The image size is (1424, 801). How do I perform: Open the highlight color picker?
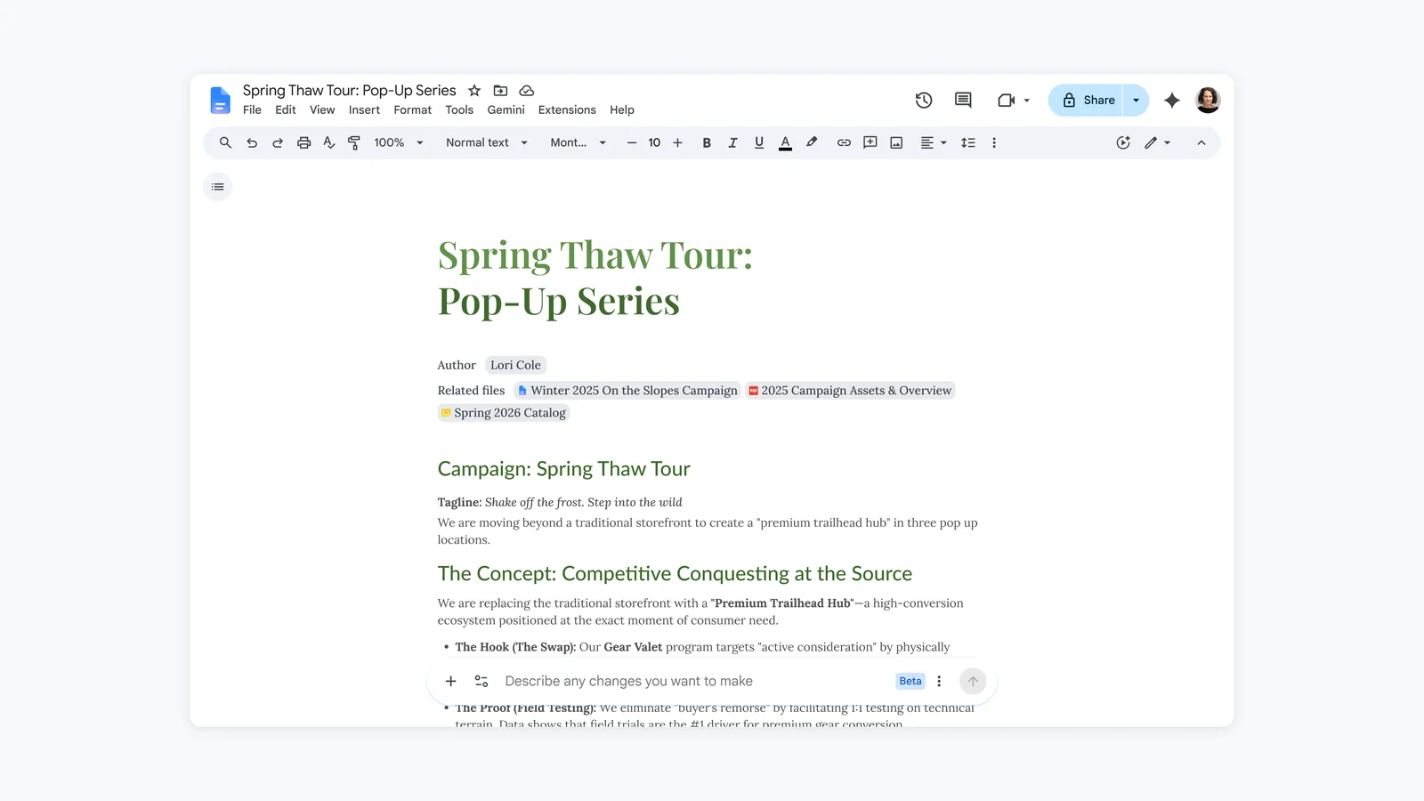pyautogui.click(x=812, y=142)
